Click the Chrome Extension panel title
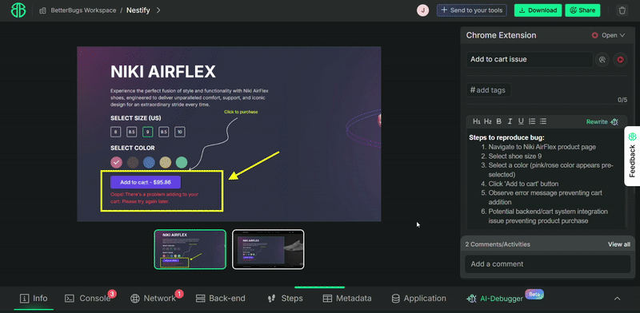Image resolution: width=640 pixels, height=313 pixels. [502, 35]
